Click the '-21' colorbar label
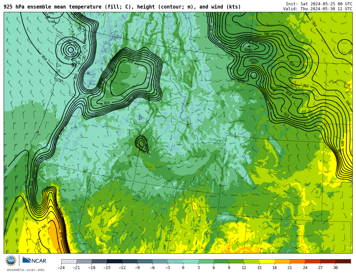The image size is (356, 274). coord(76,268)
